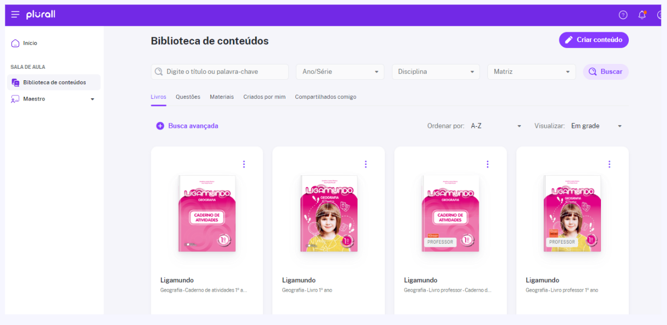Click the search magnifier in title field
The height and width of the screenshot is (325, 667).
[159, 72]
